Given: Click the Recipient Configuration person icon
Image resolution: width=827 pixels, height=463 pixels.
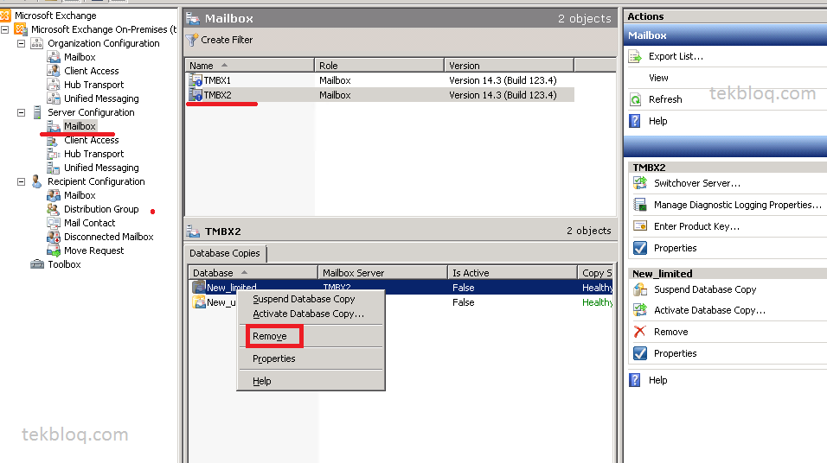Looking at the screenshot, I should click(x=36, y=181).
